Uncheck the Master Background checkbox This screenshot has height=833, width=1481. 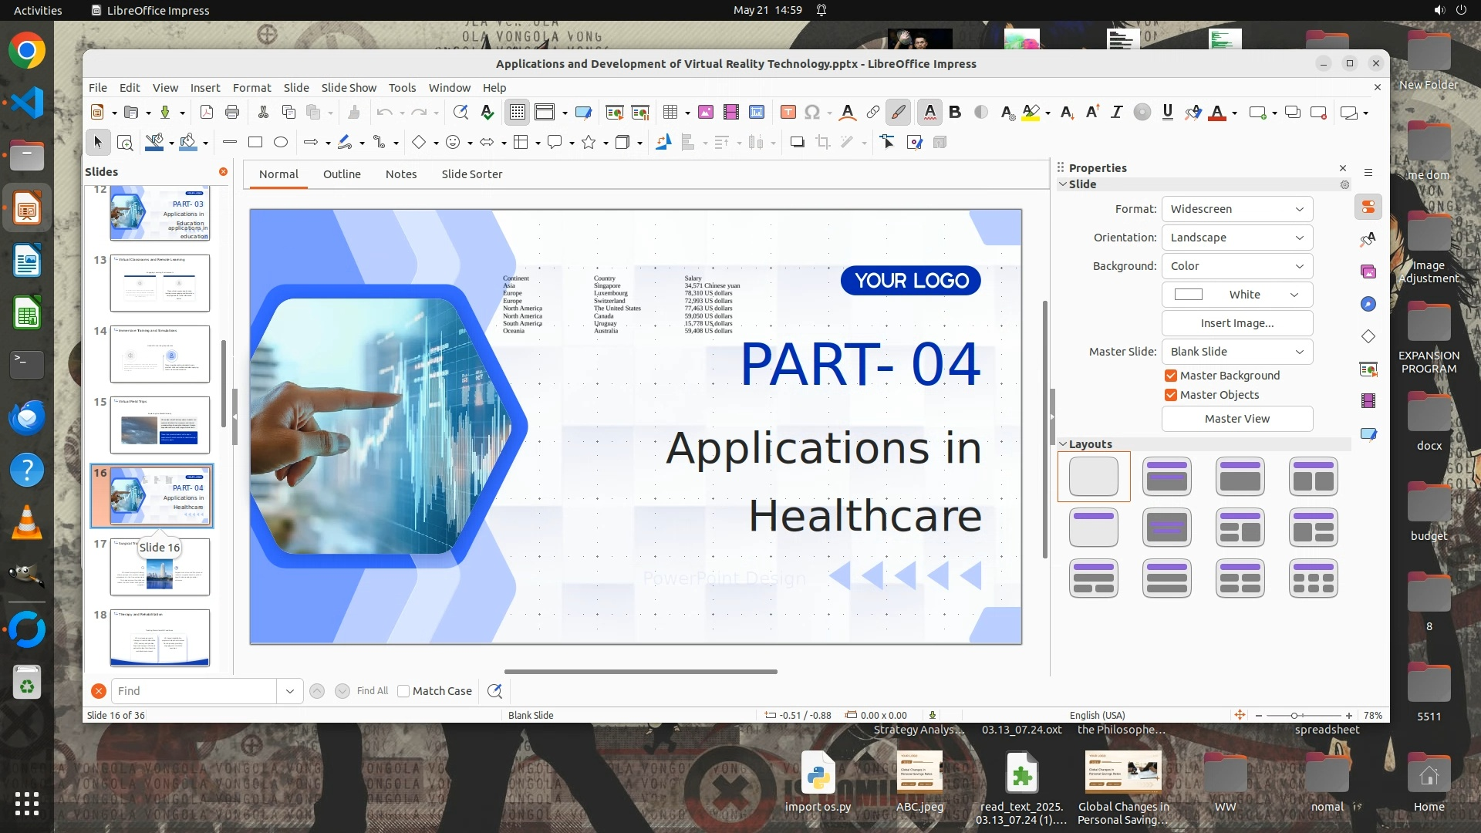pyautogui.click(x=1171, y=376)
